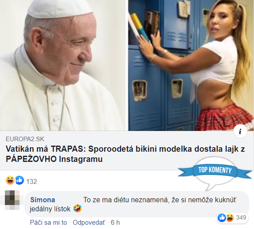
Task: Open the 132 reactions count
Action: pos(32,181)
